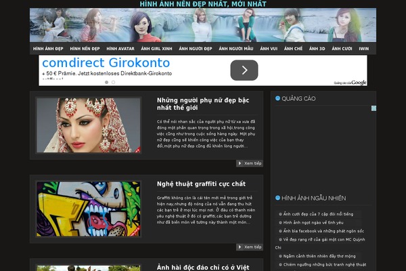Click the Google ads attribution label

pyautogui.click(x=350, y=83)
